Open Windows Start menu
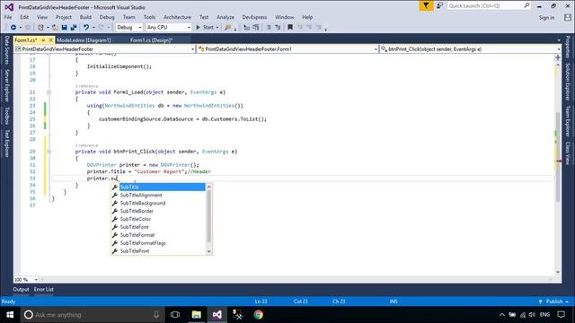 tap(10, 315)
